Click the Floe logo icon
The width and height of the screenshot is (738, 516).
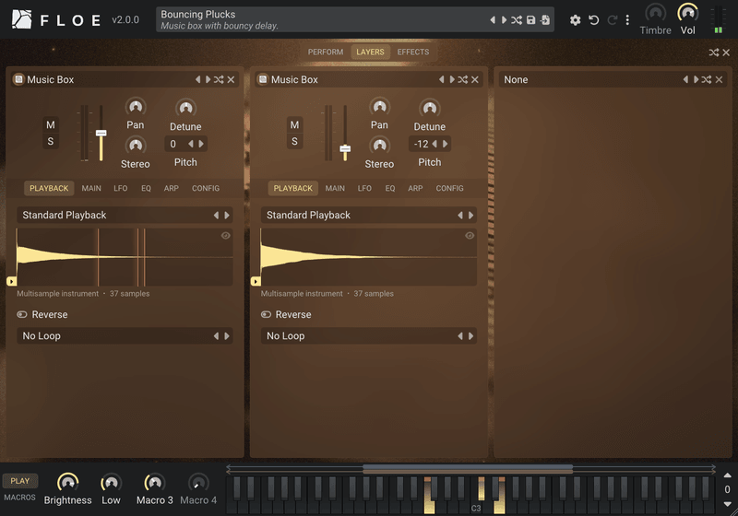point(21,19)
